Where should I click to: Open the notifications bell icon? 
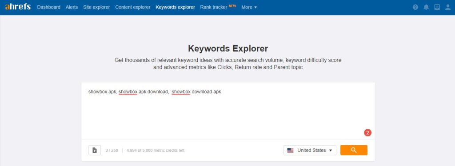pyautogui.click(x=426, y=7)
